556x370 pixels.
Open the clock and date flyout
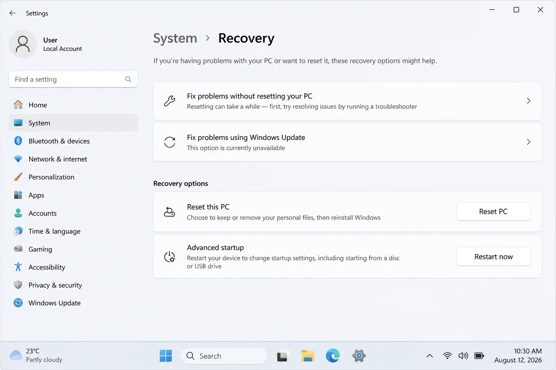pyautogui.click(x=518, y=356)
